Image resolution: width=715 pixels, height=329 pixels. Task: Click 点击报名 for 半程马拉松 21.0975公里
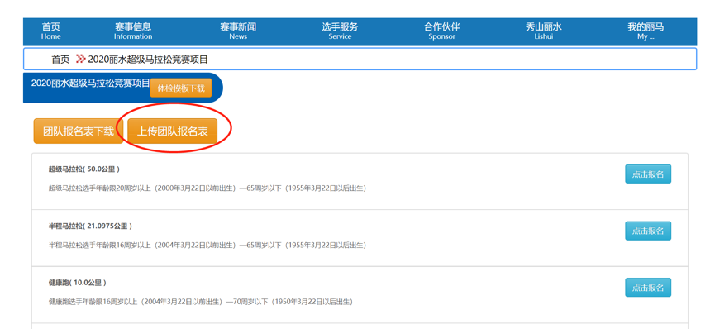[647, 231]
